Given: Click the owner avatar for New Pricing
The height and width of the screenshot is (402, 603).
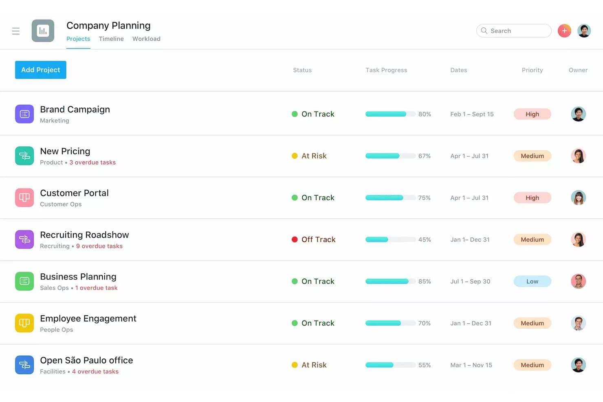Looking at the screenshot, I should pyautogui.click(x=578, y=156).
